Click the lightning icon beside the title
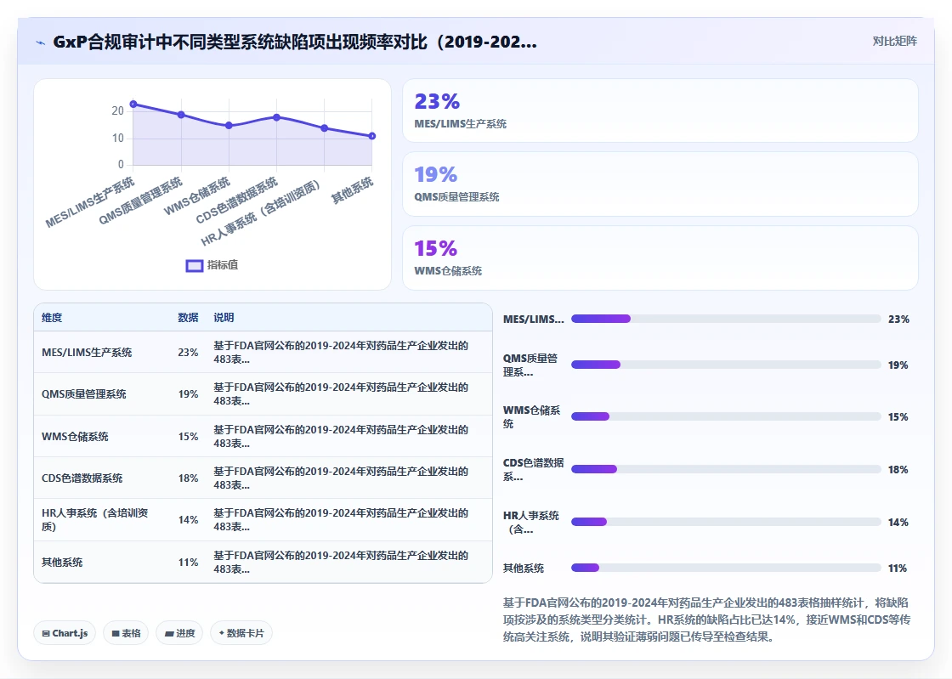This screenshot has width=952, height=679. tap(41, 42)
